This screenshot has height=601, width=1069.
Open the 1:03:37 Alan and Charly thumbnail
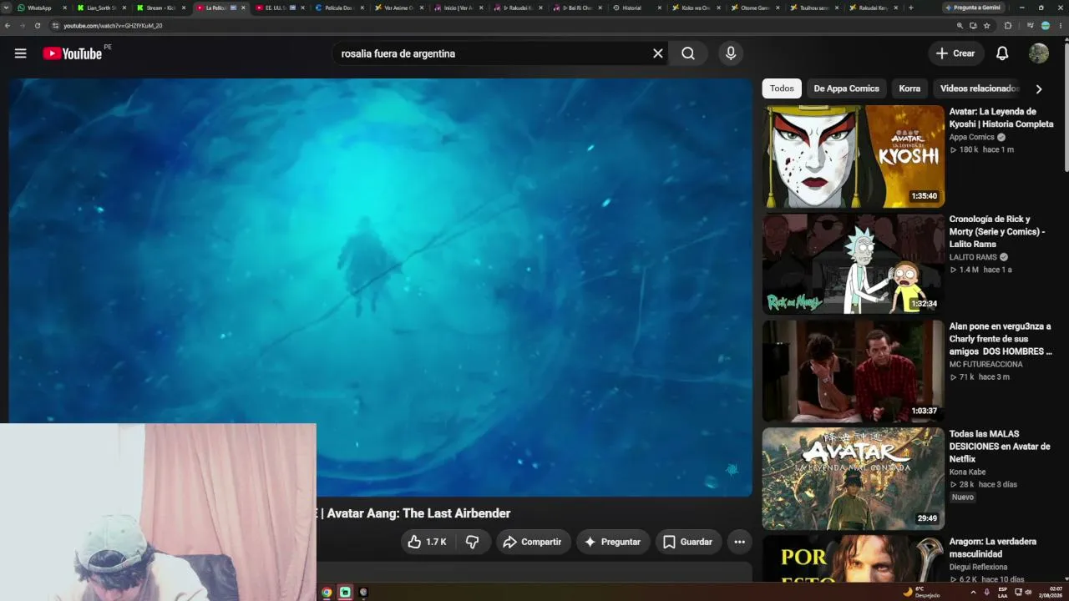coord(854,371)
